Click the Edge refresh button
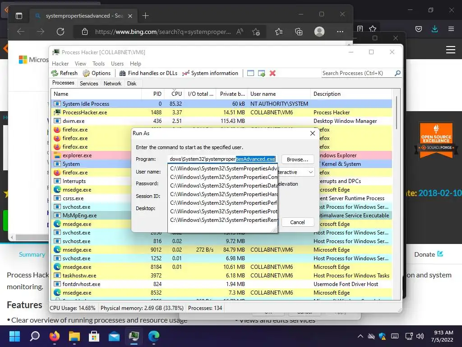 (x=60, y=32)
